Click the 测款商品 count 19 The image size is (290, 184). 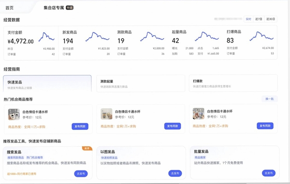pyautogui.click(x=121, y=41)
